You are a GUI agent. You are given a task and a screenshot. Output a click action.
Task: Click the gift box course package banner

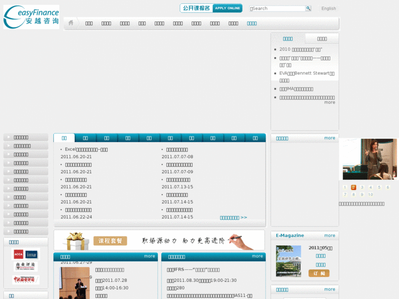(x=159, y=240)
